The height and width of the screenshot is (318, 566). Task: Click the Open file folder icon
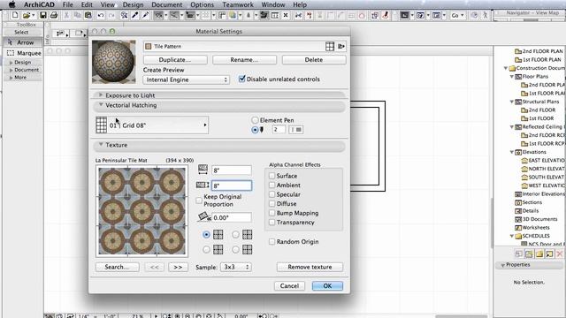(26, 15)
